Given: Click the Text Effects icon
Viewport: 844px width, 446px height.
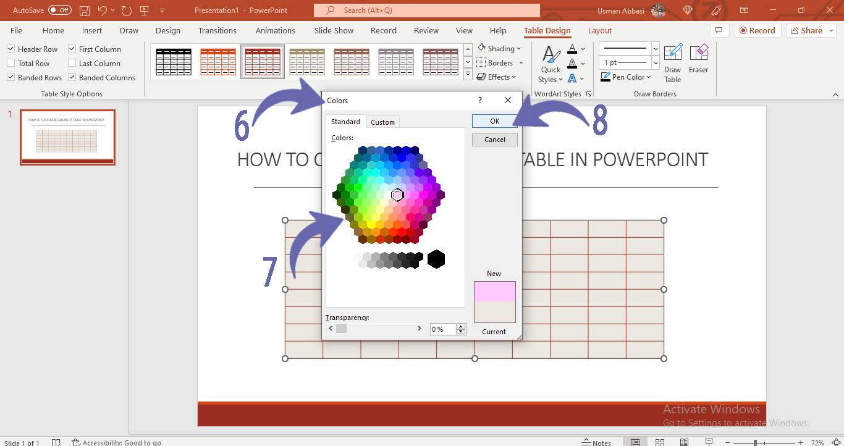Looking at the screenshot, I should (x=572, y=78).
